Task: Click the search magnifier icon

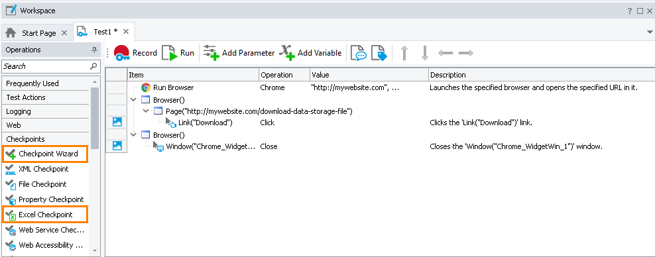Action: tap(94, 66)
